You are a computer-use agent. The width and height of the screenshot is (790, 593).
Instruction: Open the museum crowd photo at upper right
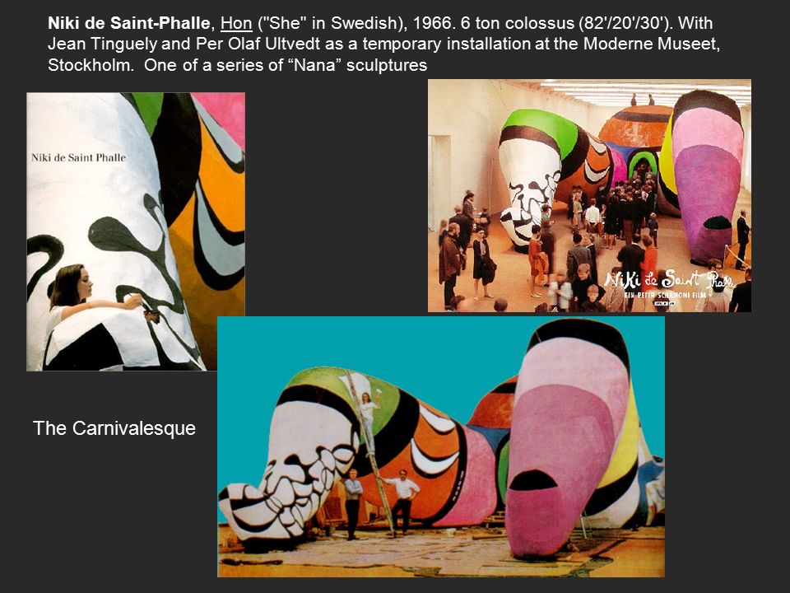(x=589, y=196)
